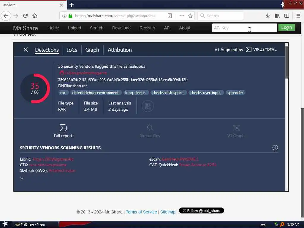Image resolution: width=304 pixels, height=228 pixels.
Task: Open the IoCs tab
Action: click(72, 50)
